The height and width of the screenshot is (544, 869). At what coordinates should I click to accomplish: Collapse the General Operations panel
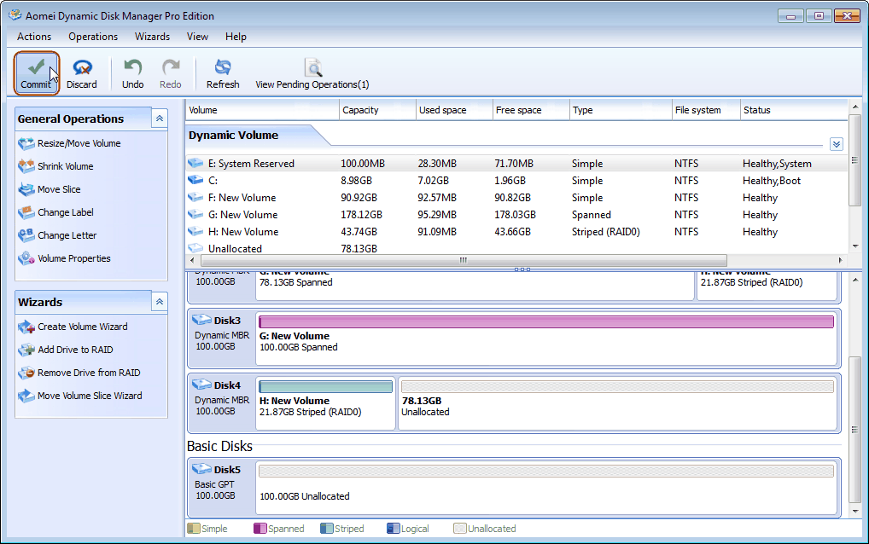[160, 119]
